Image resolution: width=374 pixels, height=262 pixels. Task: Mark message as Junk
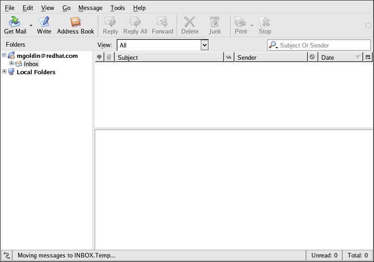pyautogui.click(x=215, y=25)
